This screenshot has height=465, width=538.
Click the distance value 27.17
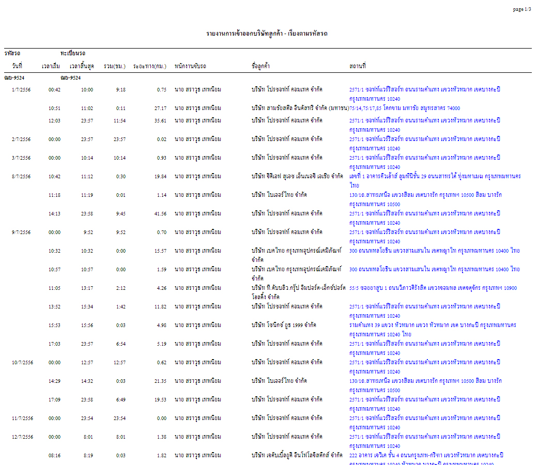pyautogui.click(x=160, y=109)
